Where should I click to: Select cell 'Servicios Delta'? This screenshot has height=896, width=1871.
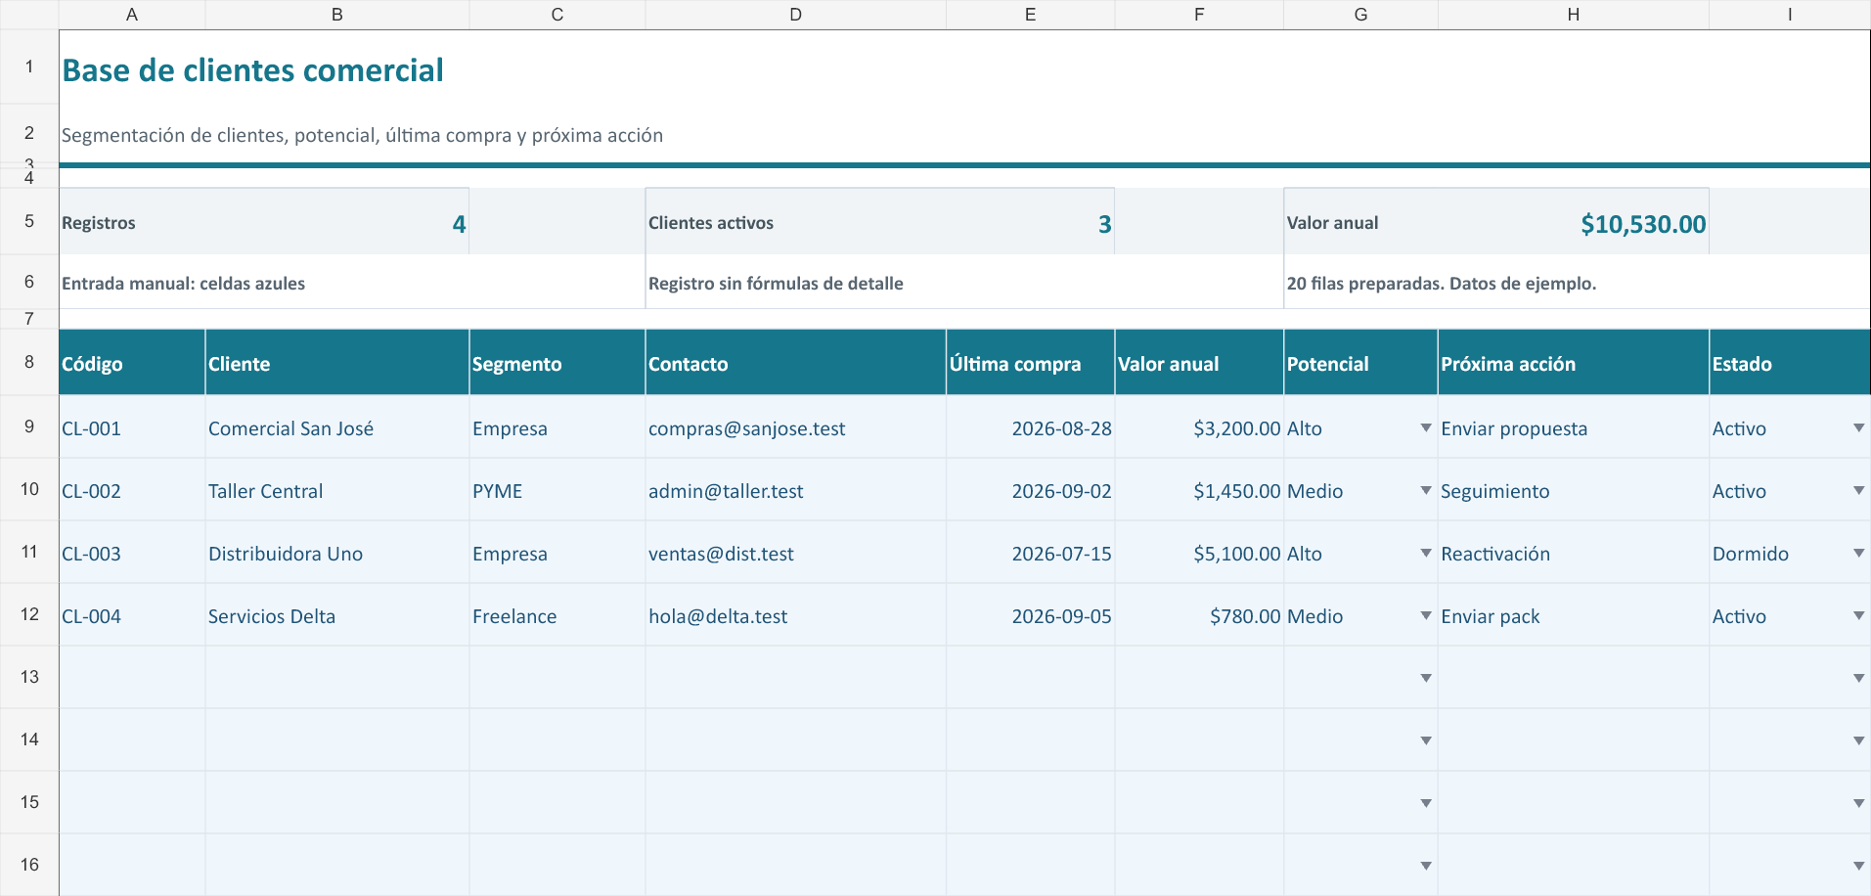tap(337, 615)
